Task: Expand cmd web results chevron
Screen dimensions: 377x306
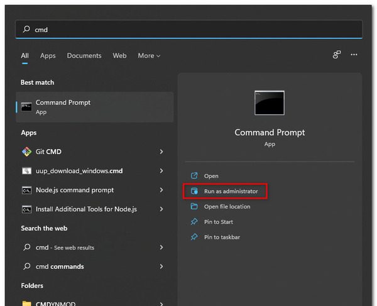Action: 161,248
